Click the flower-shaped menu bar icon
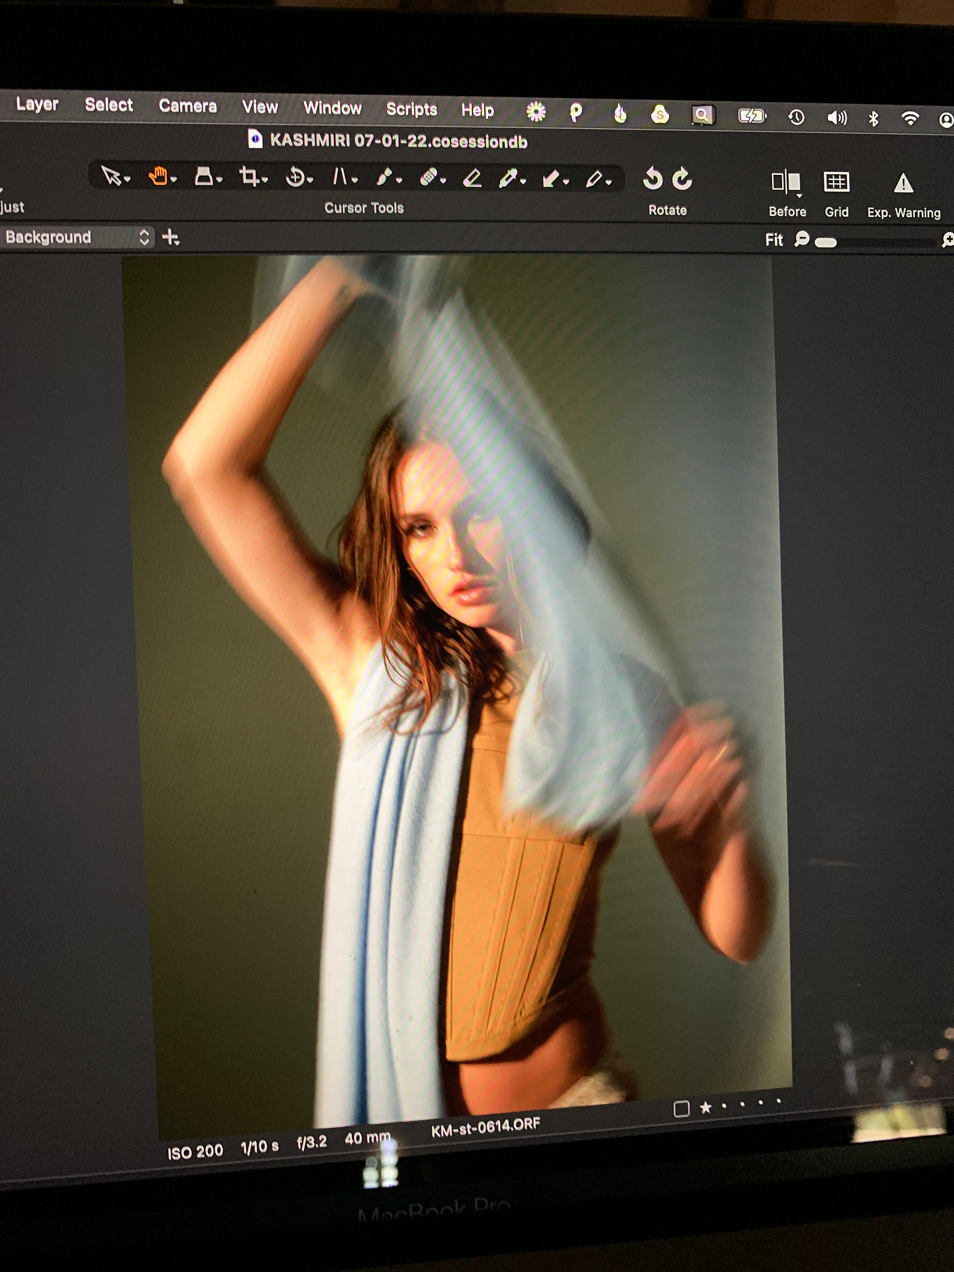 point(536,112)
